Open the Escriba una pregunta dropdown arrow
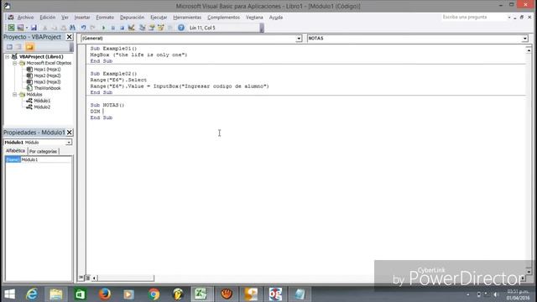This screenshot has width=537, height=302. click(509, 17)
